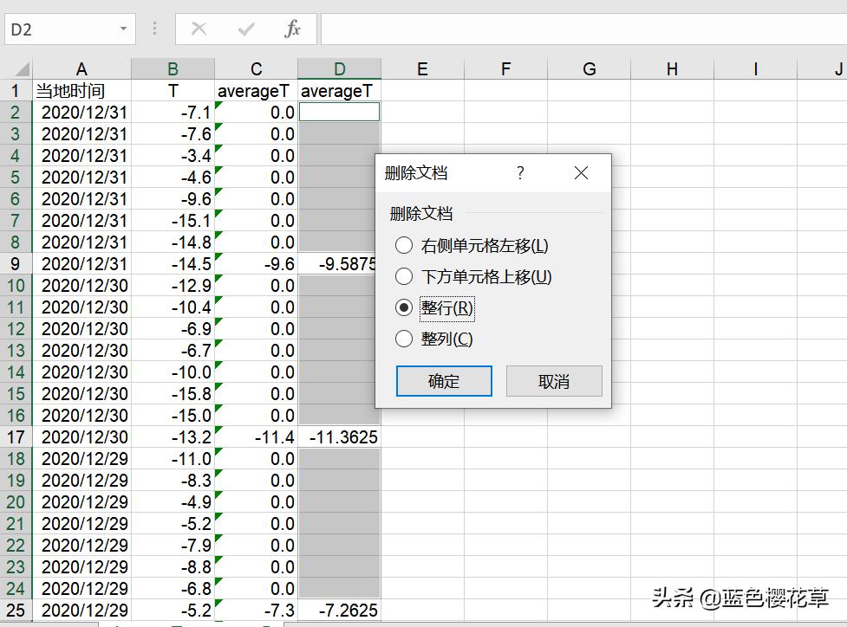847x627 pixels.
Task: Open the name box dropdown arrow
Action: pos(124,29)
